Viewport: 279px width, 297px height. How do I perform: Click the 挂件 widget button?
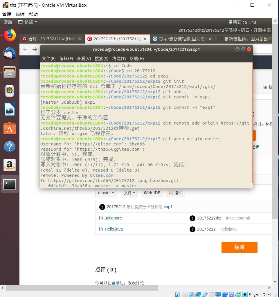(x=176, y=193)
